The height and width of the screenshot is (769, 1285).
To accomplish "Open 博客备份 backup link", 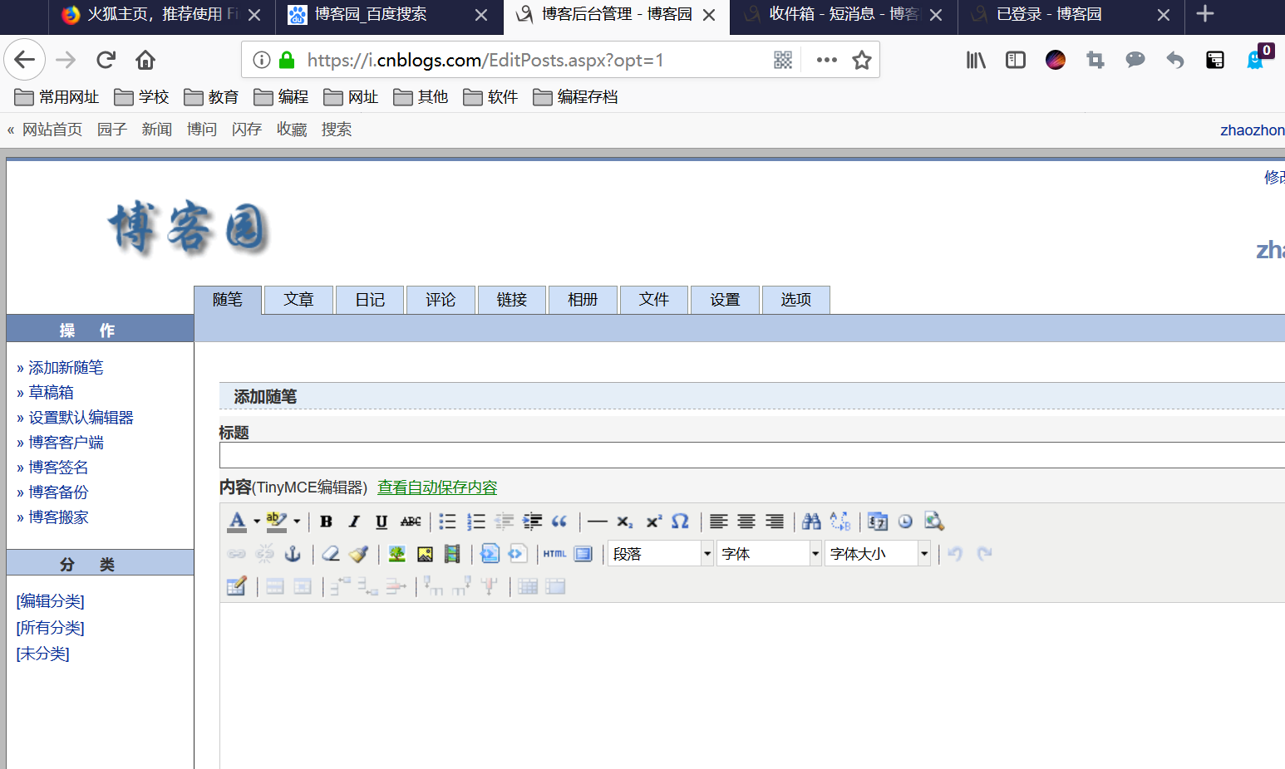I will [58, 492].
